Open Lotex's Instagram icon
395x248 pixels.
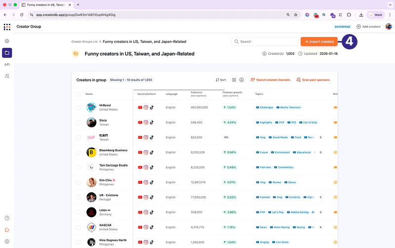146,212
